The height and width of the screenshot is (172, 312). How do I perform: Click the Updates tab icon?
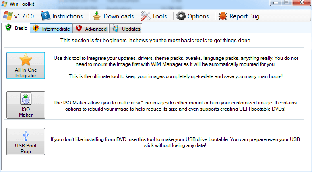(116, 28)
